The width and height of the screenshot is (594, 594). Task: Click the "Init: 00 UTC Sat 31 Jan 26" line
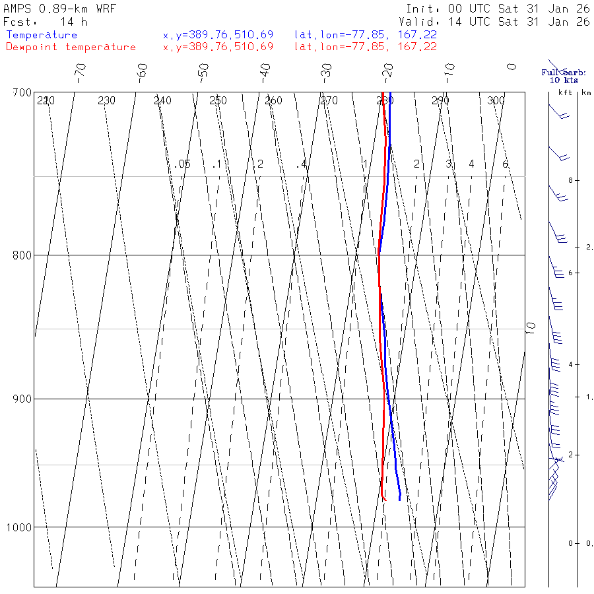[498, 9]
